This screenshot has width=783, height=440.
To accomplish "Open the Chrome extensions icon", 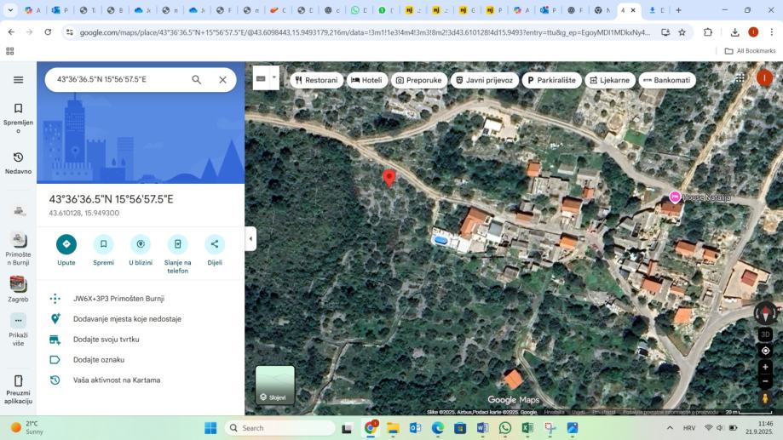I will click(708, 32).
